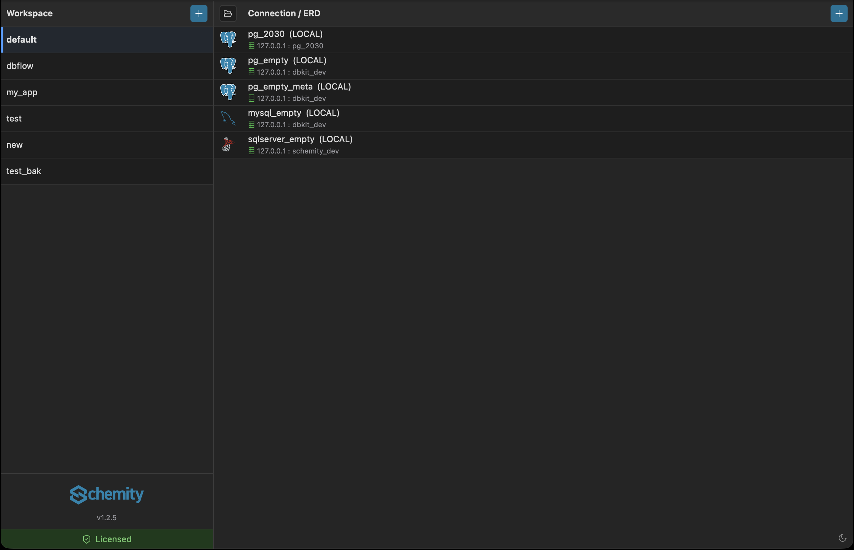The width and height of the screenshot is (854, 550).
Task: Click the Licensed status bar
Action: click(x=107, y=539)
